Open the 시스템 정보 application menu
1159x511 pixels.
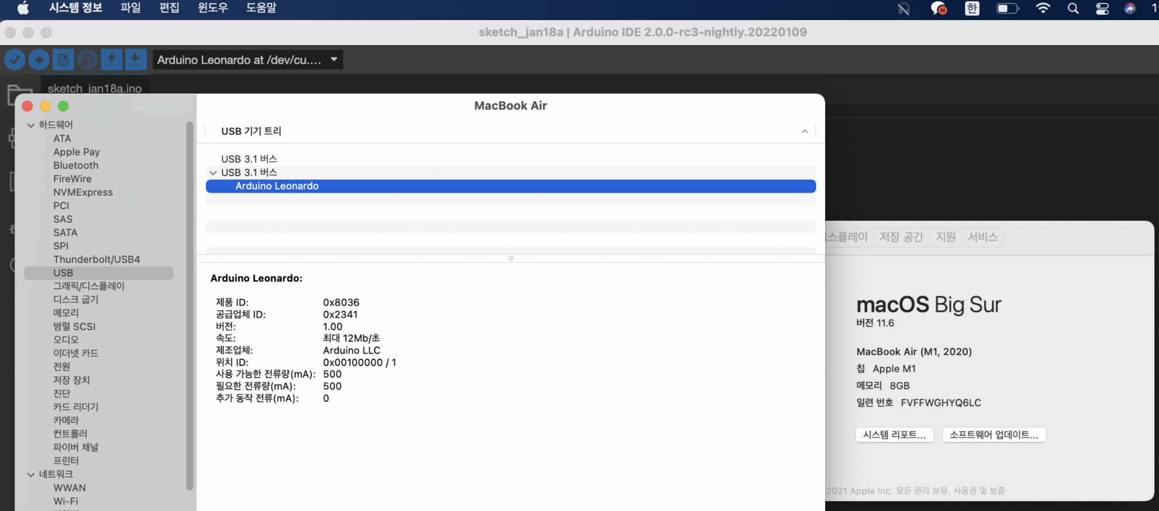(75, 8)
